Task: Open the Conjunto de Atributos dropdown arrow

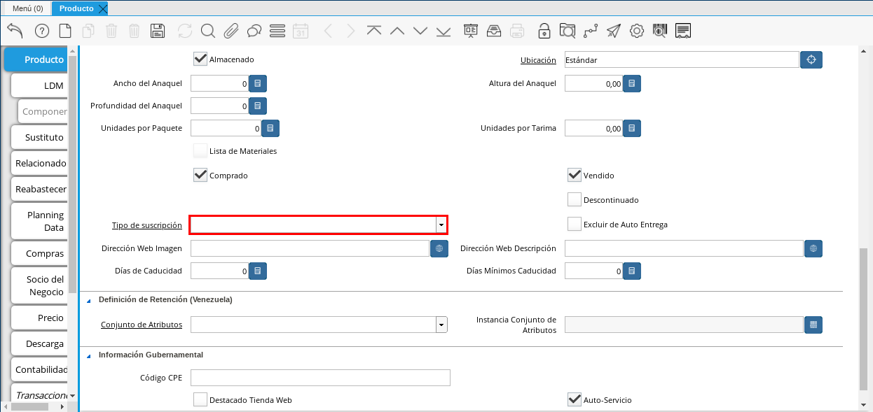Action: [441, 325]
